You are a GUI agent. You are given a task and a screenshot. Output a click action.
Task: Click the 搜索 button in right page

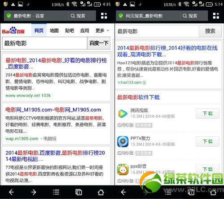[x=210, y=31]
